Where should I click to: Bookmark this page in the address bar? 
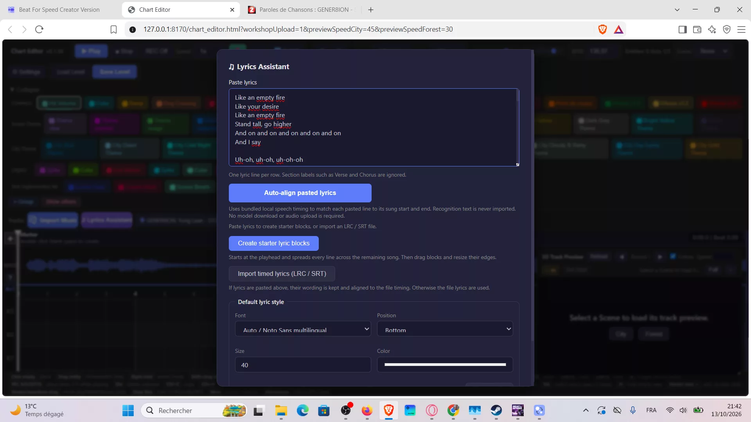click(113, 29)
